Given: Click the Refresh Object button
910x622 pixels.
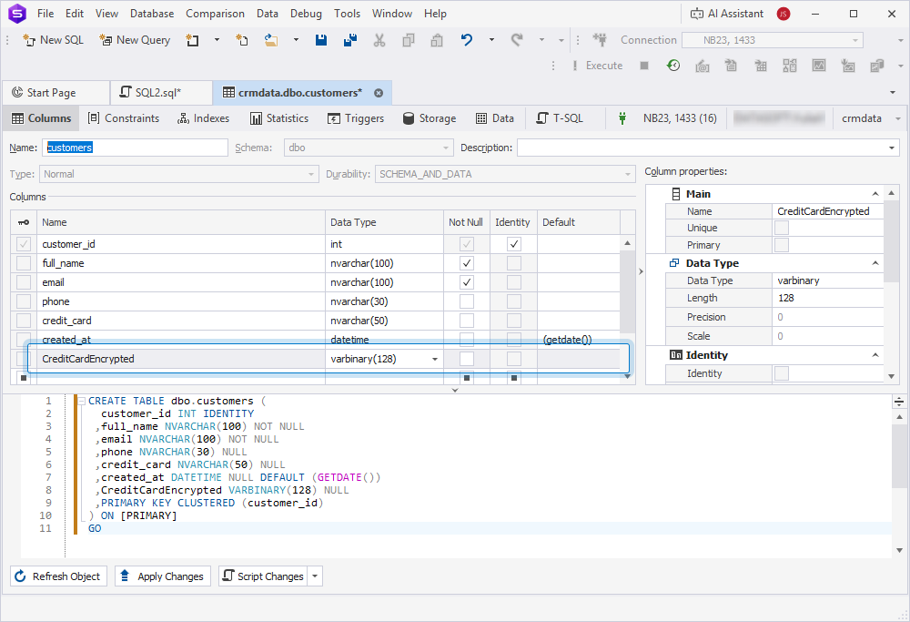Looking at the screenshot, I should 58,576.
